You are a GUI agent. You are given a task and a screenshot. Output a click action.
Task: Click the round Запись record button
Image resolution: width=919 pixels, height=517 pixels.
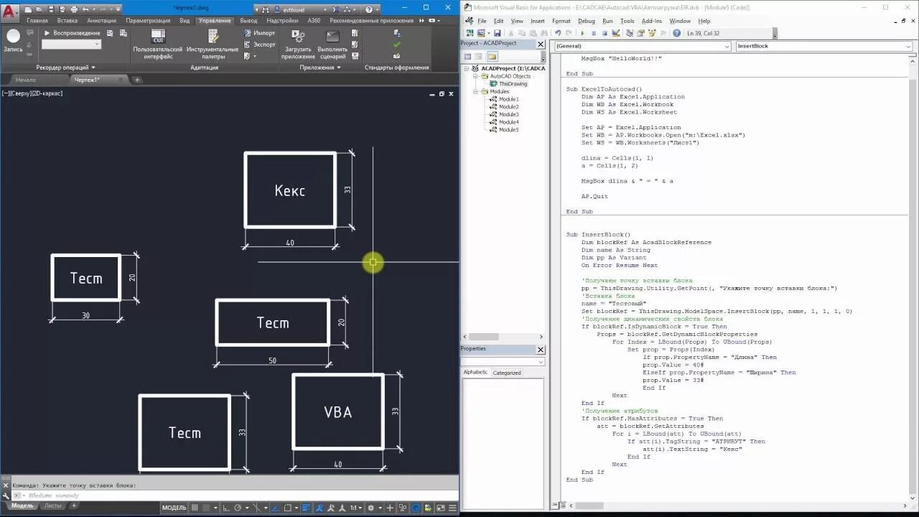pos(13,37)
